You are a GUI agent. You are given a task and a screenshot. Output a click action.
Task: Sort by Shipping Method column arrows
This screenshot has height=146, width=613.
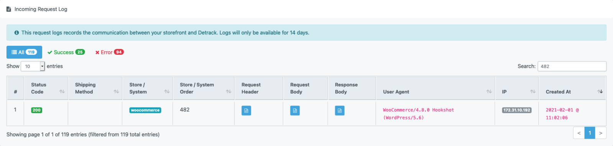click(x=116, y=91)
